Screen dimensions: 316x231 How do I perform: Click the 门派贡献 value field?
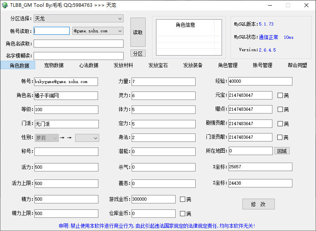(250, 137)
